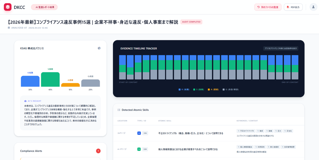
Task: Click the DKCC red logo icon
Action: point(8,7)
